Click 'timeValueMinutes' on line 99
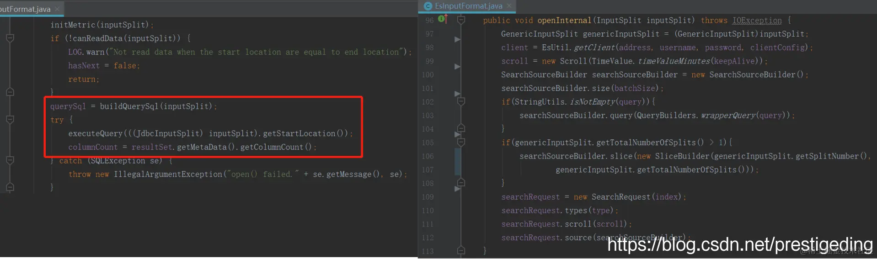 674,61
